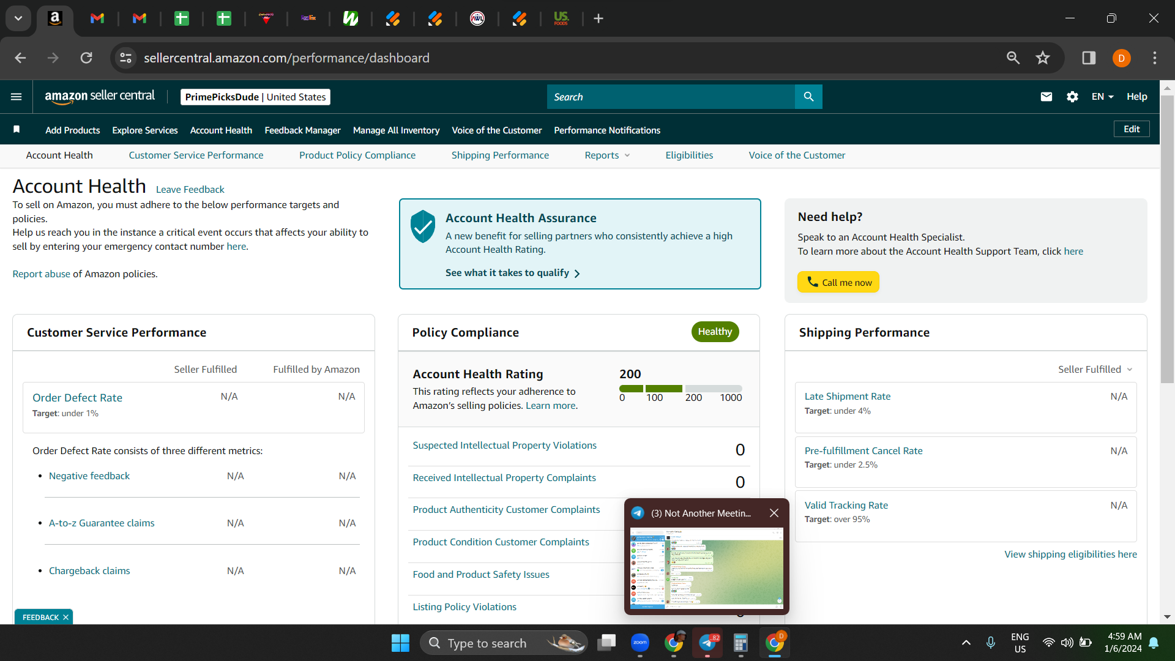1175x661 pixels.
Task: Open the Seller Central hamburger menu
Action: click(17, 97)
